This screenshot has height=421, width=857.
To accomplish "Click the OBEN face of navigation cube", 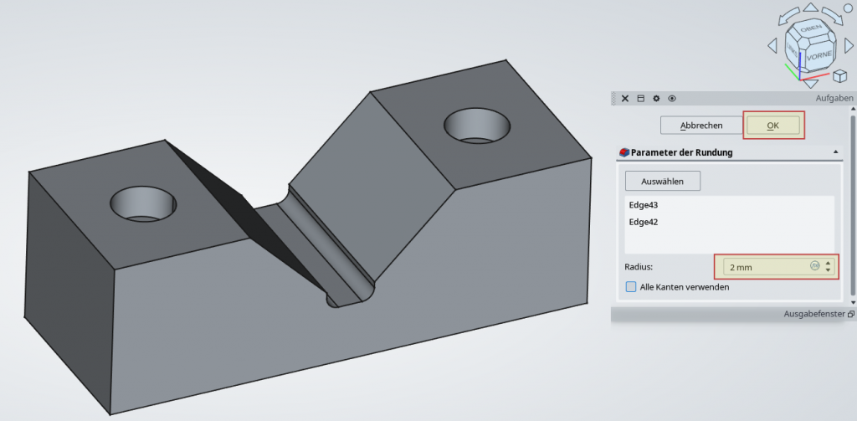I will coord(810,28).
